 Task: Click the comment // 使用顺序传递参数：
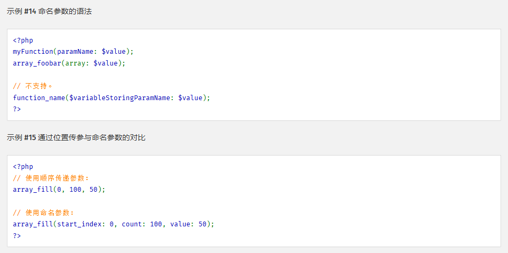[51, 178]
